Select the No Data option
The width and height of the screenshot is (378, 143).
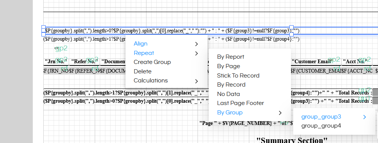(228, 94)
